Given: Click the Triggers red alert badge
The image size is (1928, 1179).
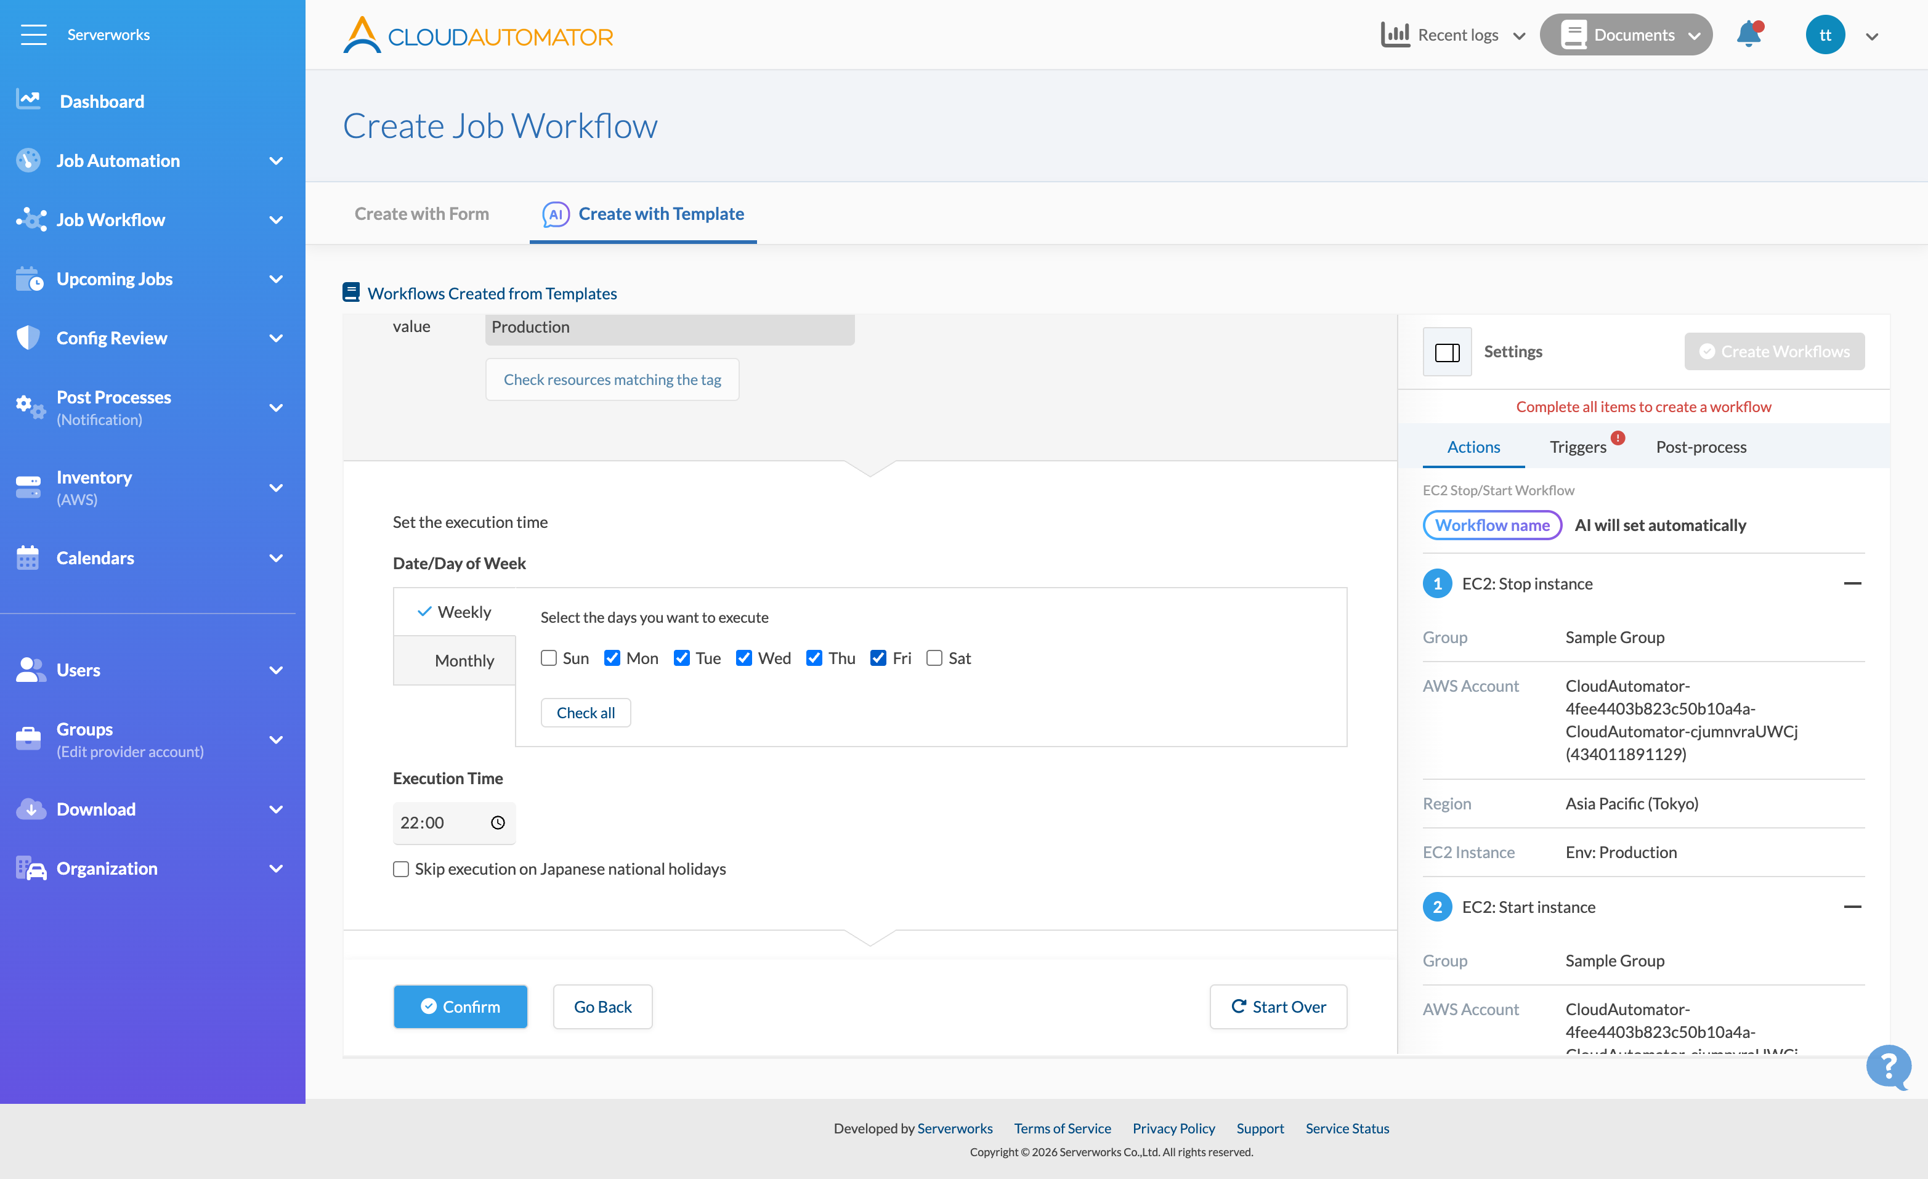Looking at the screenshot, I should [x=1618, y=437].
